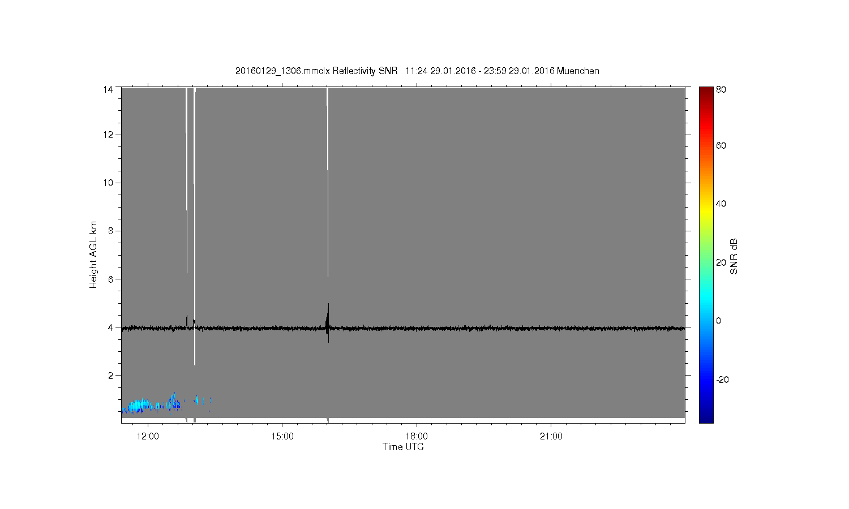Image resolution: width=849 pixels, height=509 pixels.
Task: Click the '12:00' time tick label
Action: [148, 437]
